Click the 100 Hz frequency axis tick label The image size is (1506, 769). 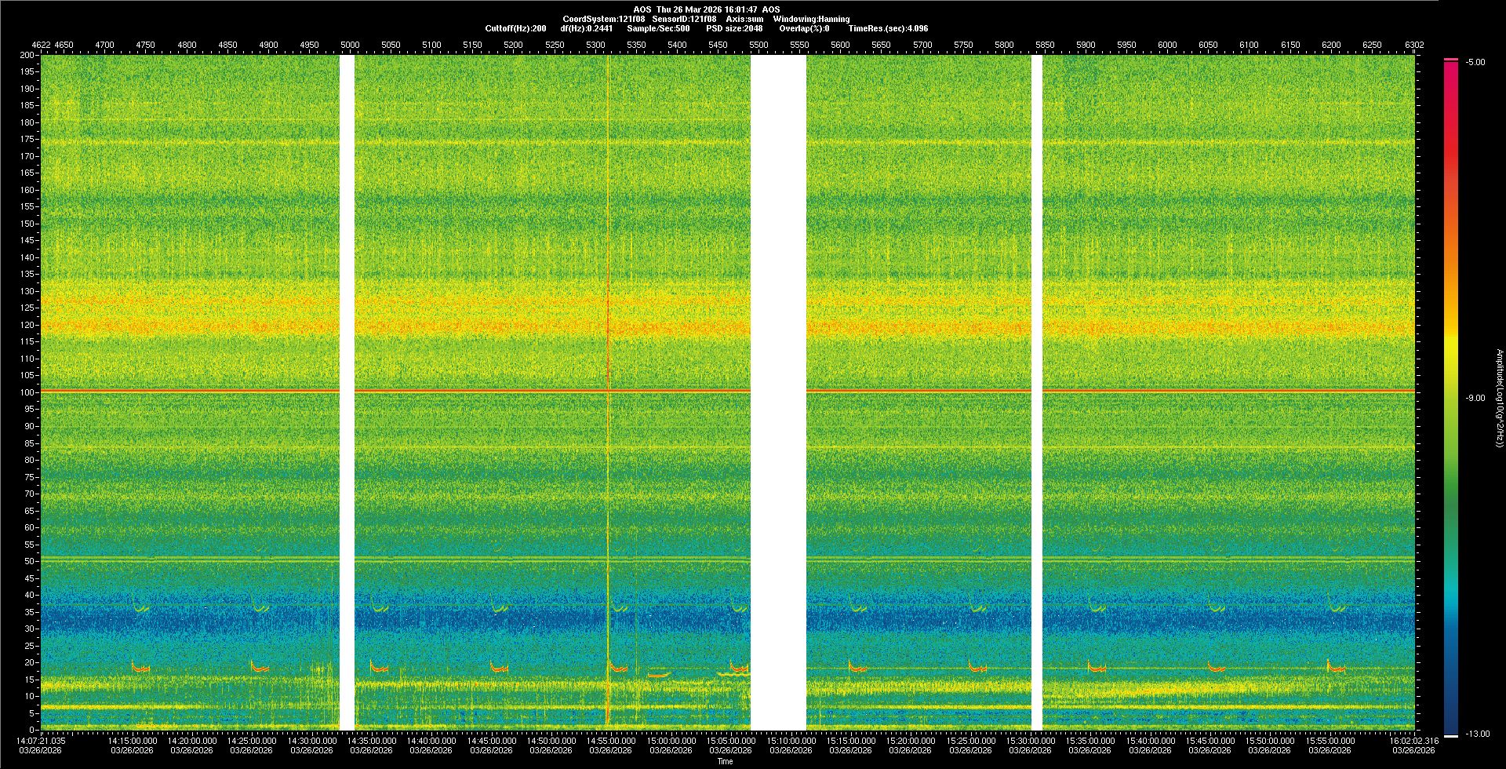[x=28, y=392]
